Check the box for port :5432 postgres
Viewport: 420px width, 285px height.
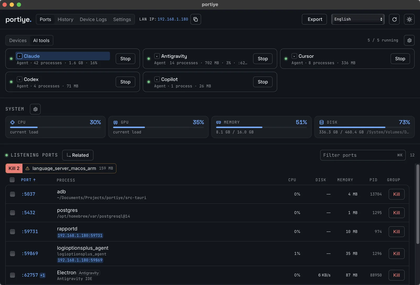point(12,213)
